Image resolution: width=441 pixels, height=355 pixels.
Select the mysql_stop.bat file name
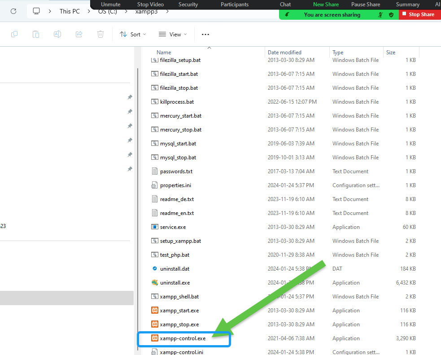[x=178, y=157]
